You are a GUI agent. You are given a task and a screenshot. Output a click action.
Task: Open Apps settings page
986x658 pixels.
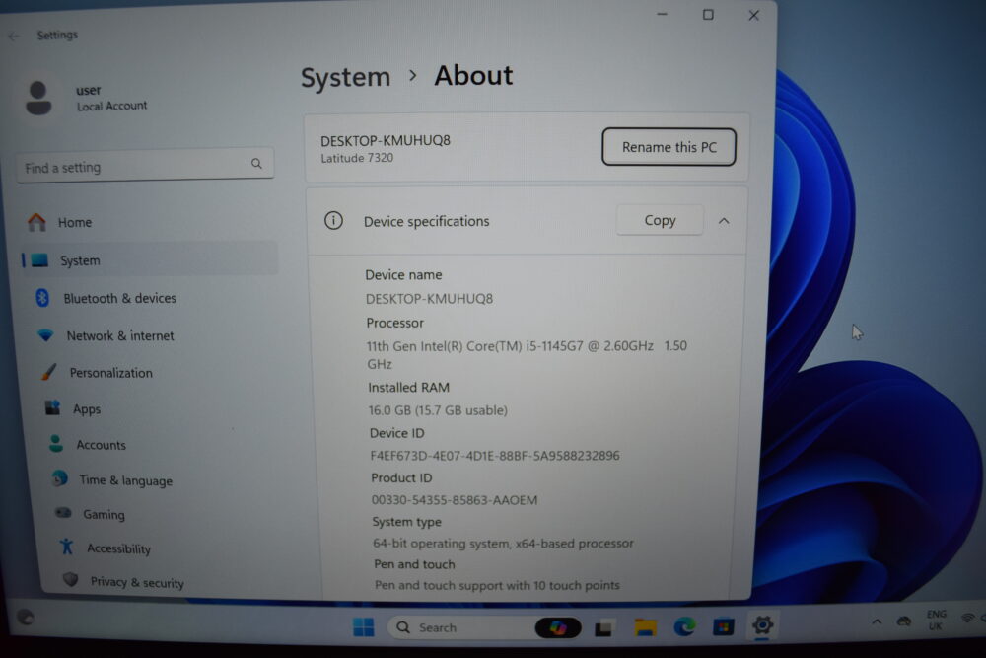click(x=72, y=408)
